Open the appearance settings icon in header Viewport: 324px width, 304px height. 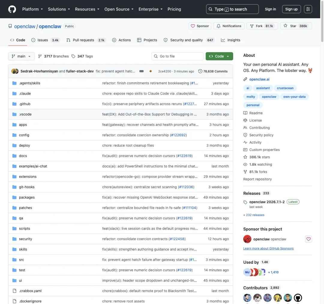click(x=308, y=9)
